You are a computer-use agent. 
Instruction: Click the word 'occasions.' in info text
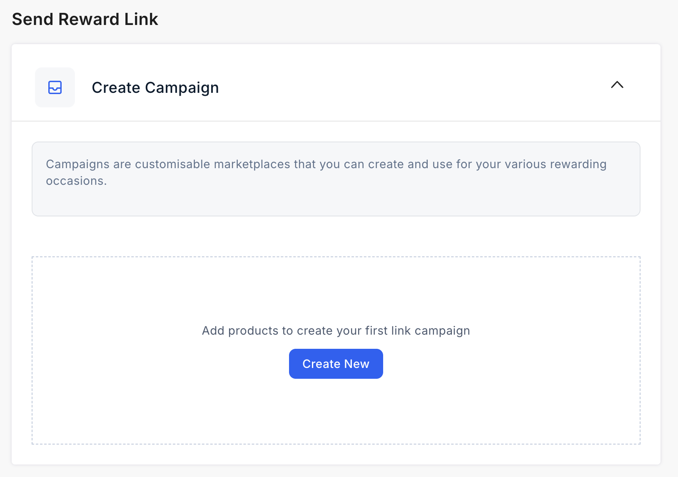click(76, 181)
